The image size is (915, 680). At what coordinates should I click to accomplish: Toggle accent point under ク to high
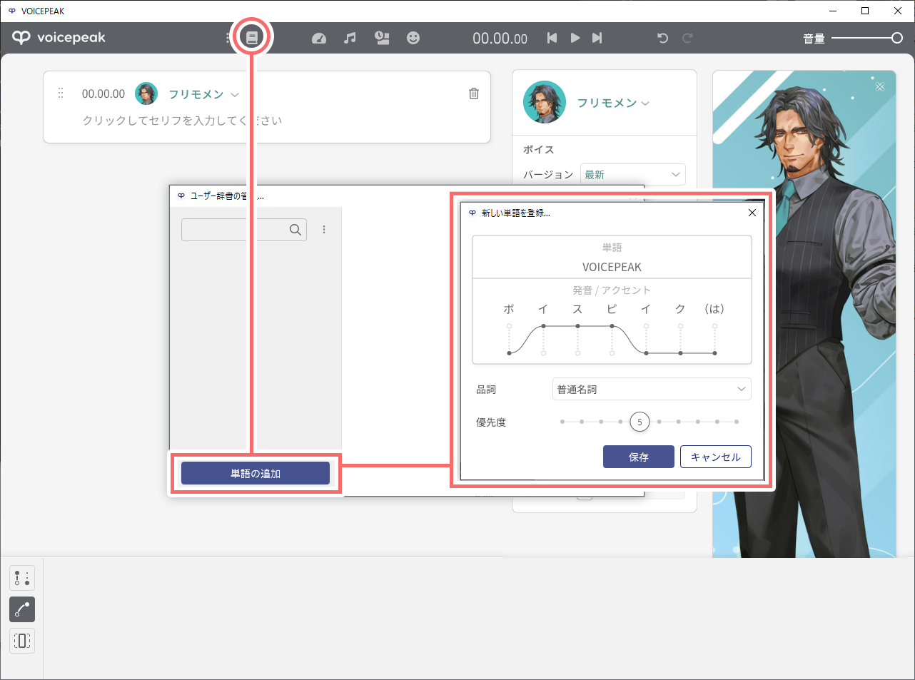680,326
